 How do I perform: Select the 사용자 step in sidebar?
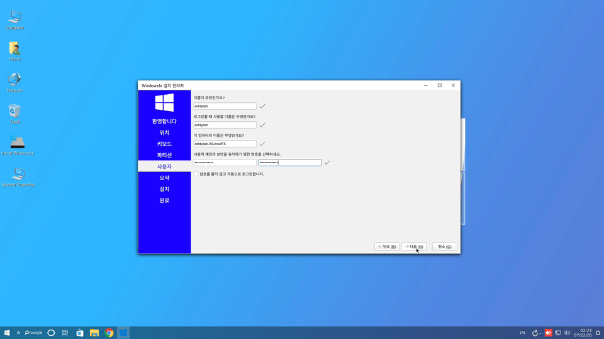pos(164,166)
